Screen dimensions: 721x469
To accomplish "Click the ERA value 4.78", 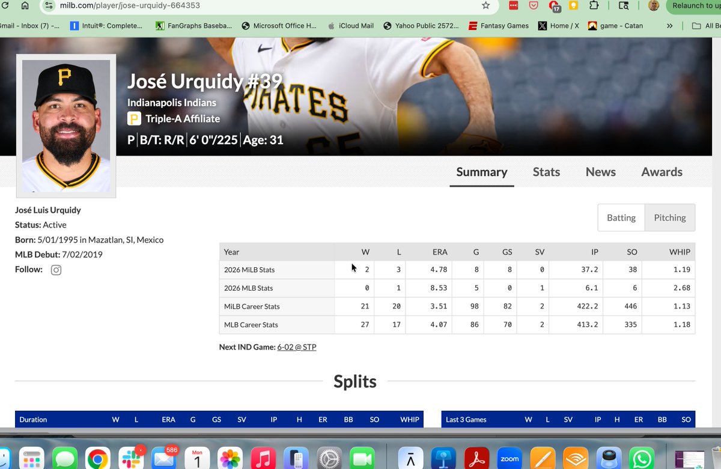I will [x=439, y=270].
